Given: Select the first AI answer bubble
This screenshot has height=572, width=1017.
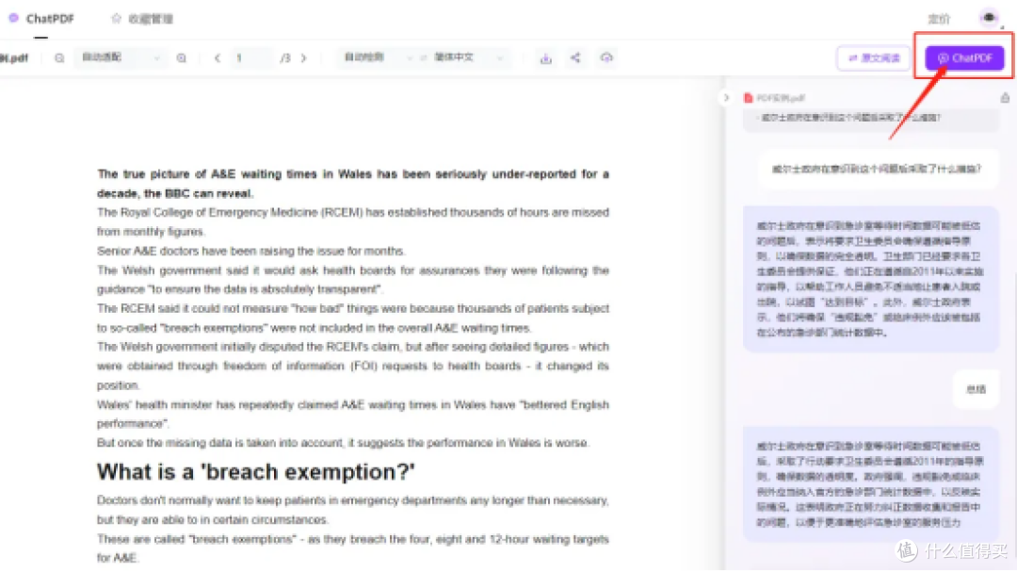Looking at the screenshot, I should tap(870, 279).
